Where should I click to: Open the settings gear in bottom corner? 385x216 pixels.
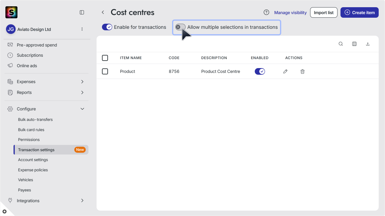[5, 211]
